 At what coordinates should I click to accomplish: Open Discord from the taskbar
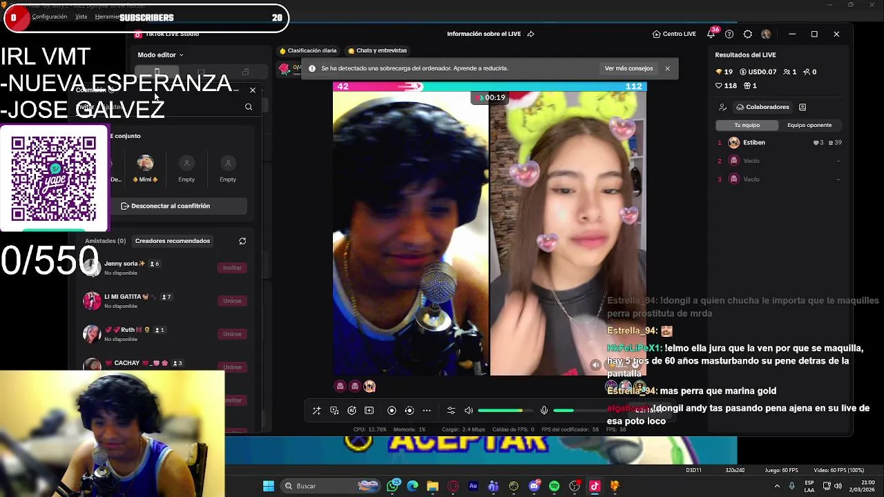point(534,486)
